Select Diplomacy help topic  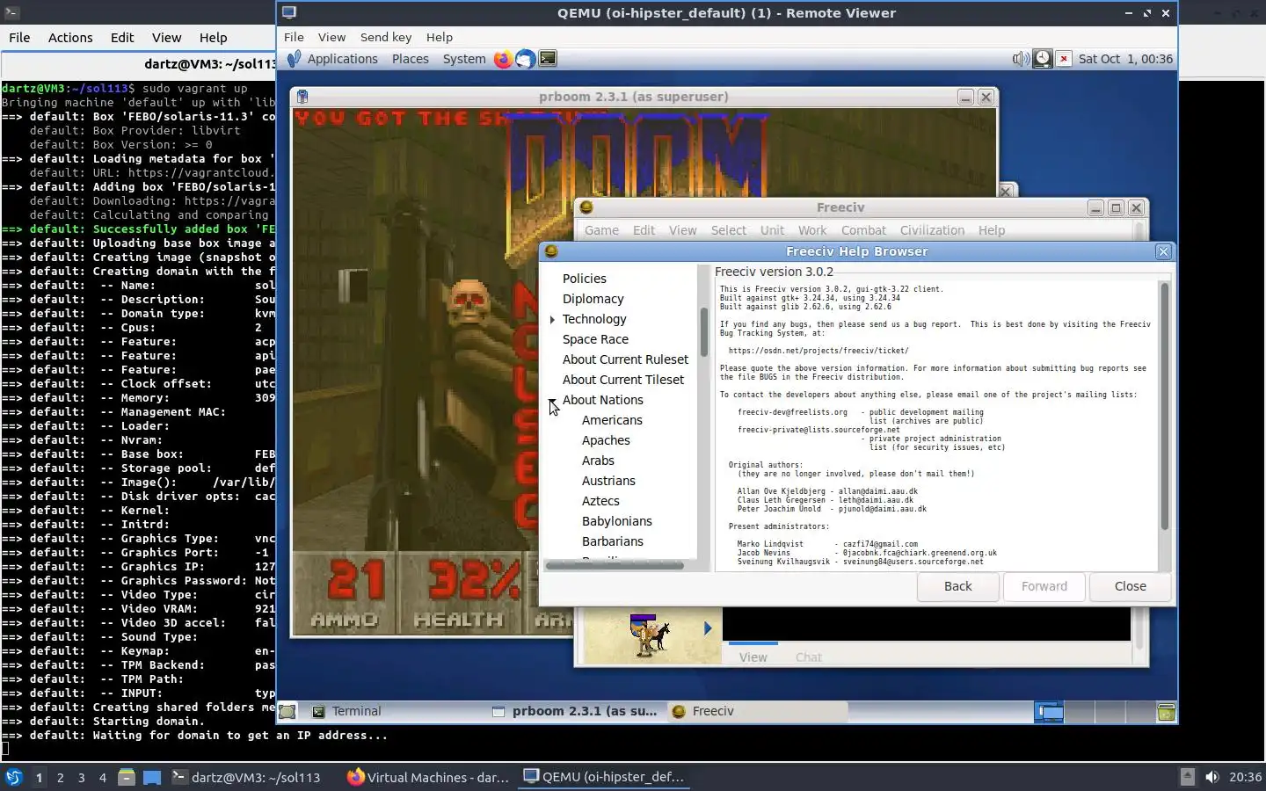tap(593, 299)
